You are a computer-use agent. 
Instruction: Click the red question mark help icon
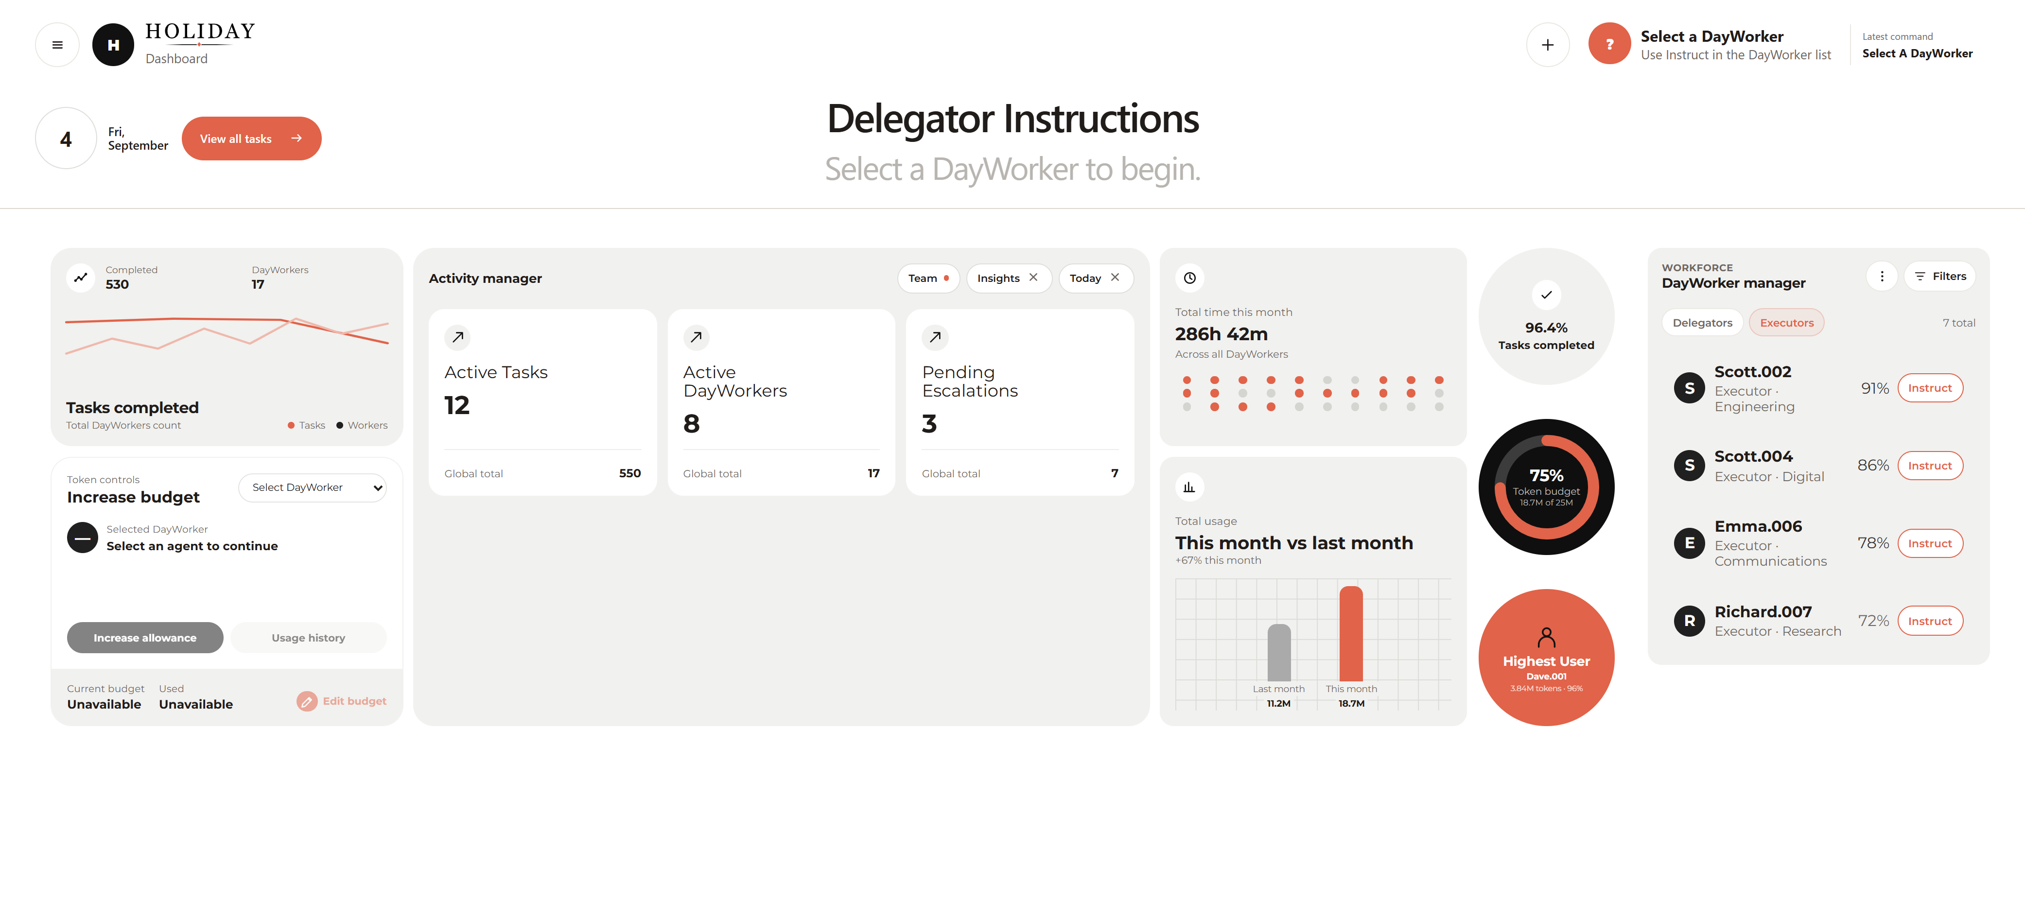(1609, 44)
